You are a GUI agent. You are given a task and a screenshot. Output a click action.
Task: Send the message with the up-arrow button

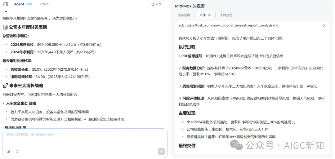click(x=161, y=152)
